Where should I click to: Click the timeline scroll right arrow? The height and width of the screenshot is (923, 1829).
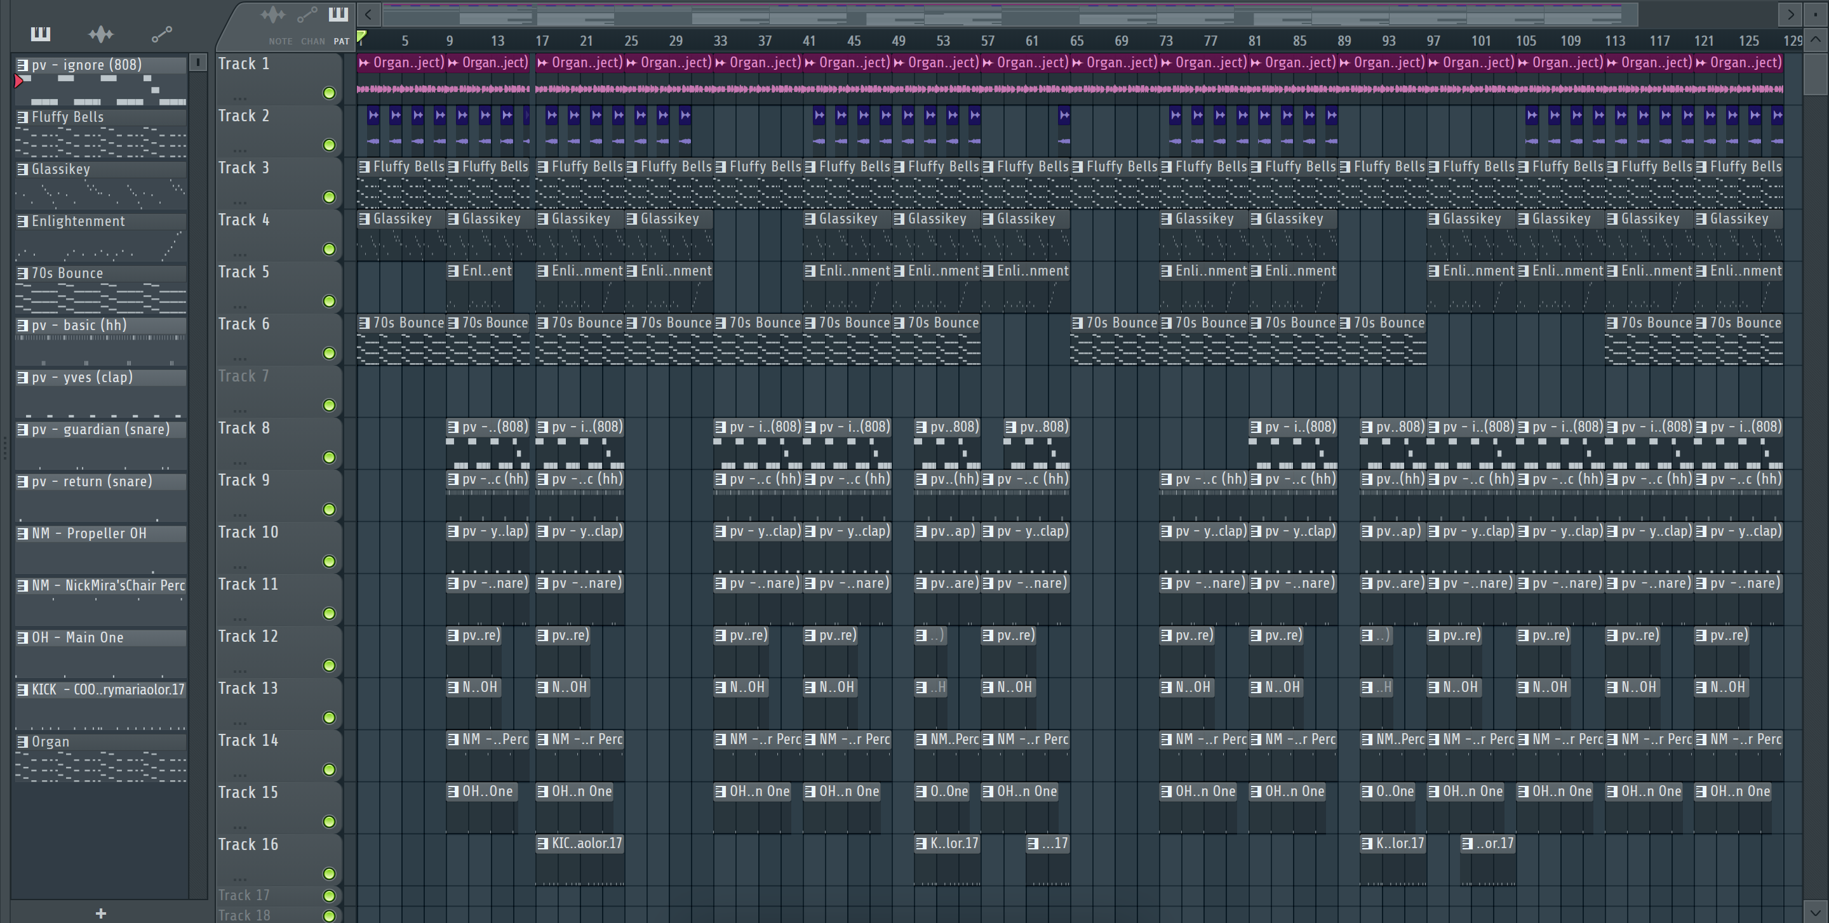(x=1791, y=13)
